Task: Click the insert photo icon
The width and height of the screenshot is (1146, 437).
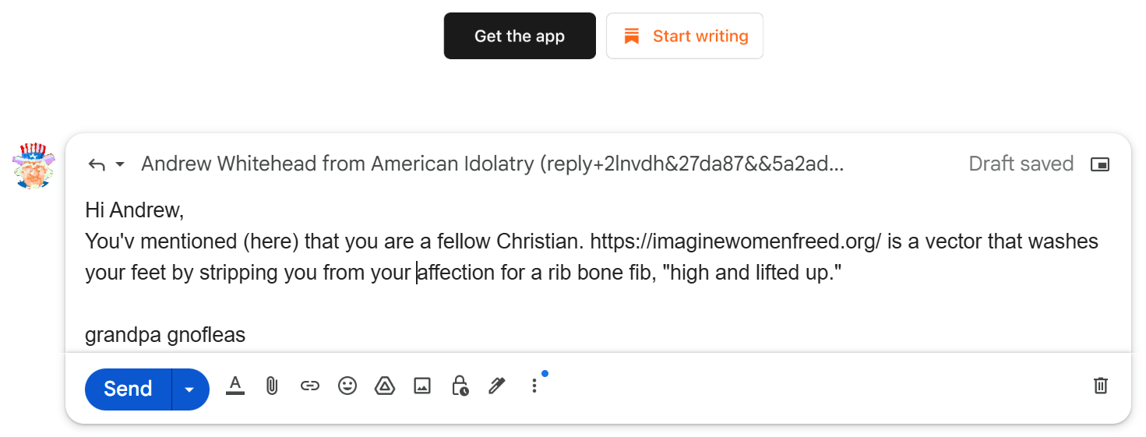Action: (422, 386)
